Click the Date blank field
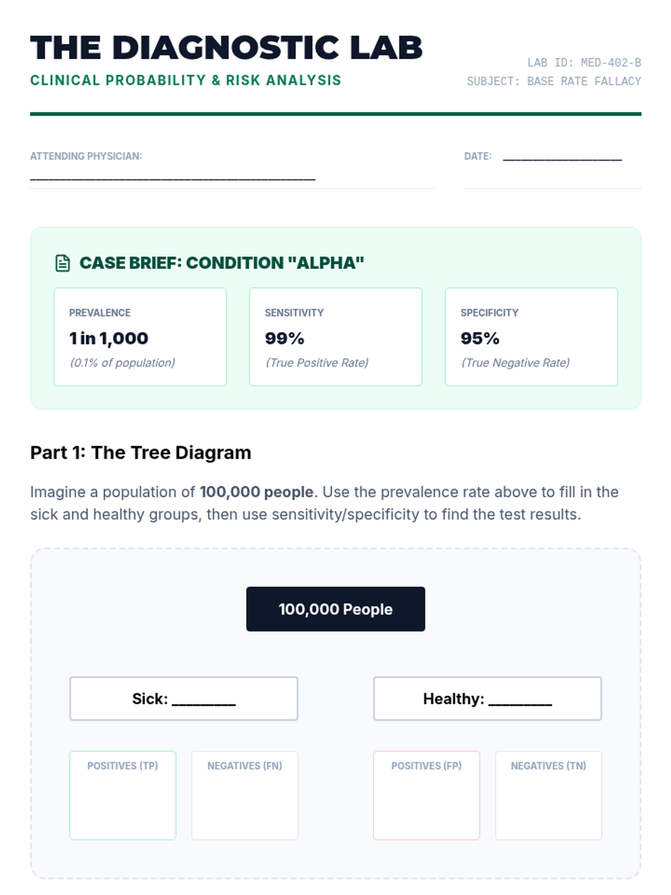This screenshot has width=671, height=895. (x=562, y=158)
